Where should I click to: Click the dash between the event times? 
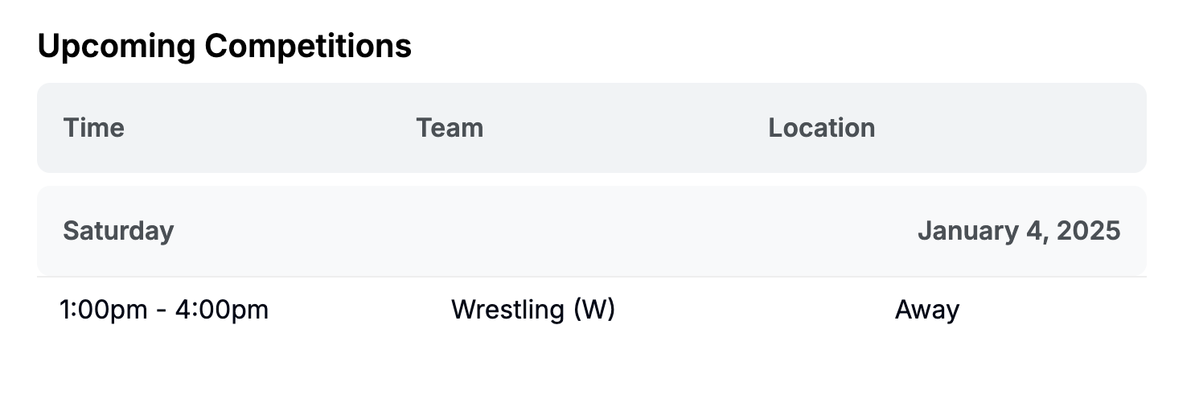(x=163, y=311)
